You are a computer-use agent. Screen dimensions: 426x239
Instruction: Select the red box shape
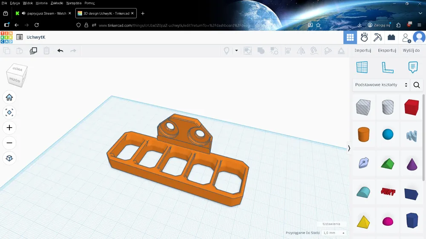click(412, 107)
